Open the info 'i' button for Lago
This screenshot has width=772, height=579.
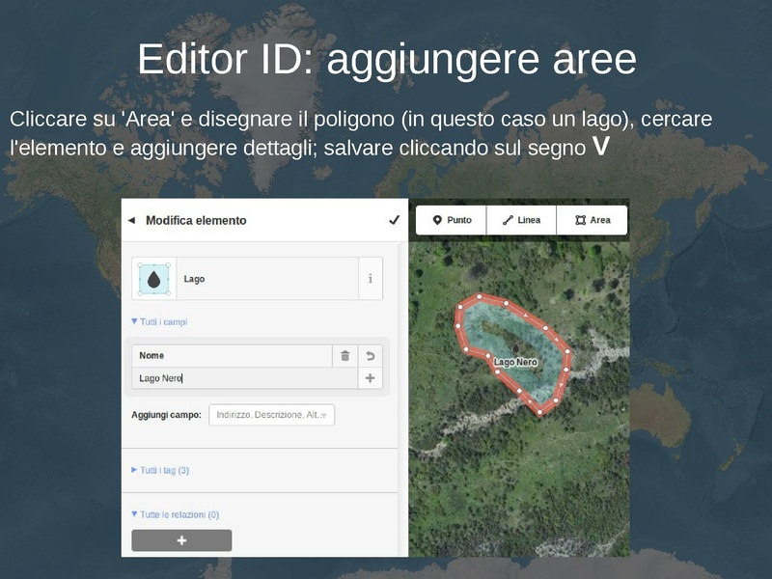(x=370, y=279)
